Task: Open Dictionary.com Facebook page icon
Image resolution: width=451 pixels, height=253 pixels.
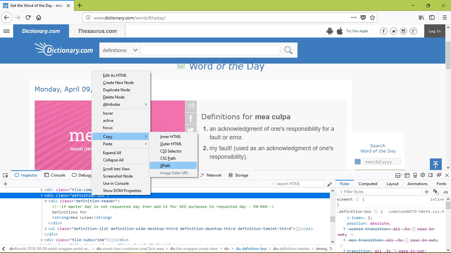Action: coord(383,31)
